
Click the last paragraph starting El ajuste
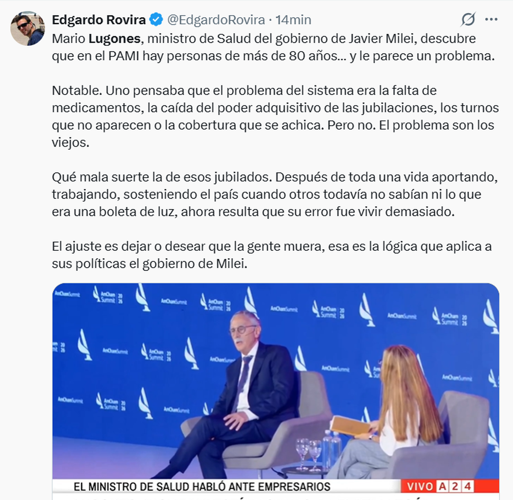coord(272,255)
